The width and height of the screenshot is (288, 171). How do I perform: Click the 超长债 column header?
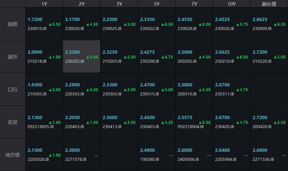pos(269,4)
